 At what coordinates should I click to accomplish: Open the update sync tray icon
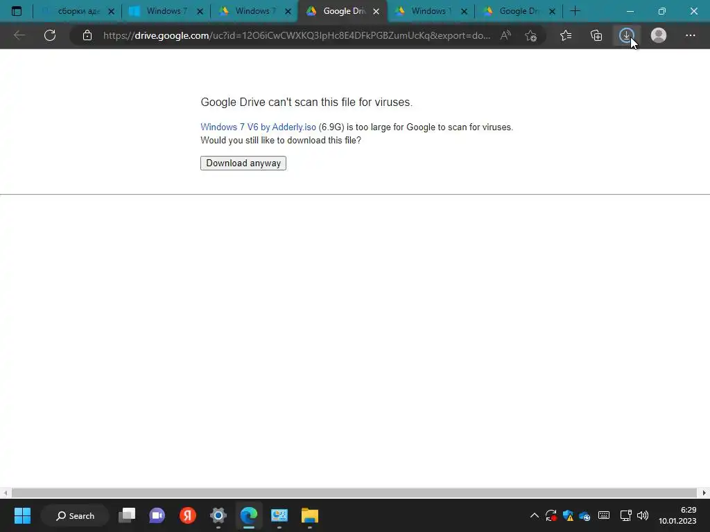coord(551,515)
